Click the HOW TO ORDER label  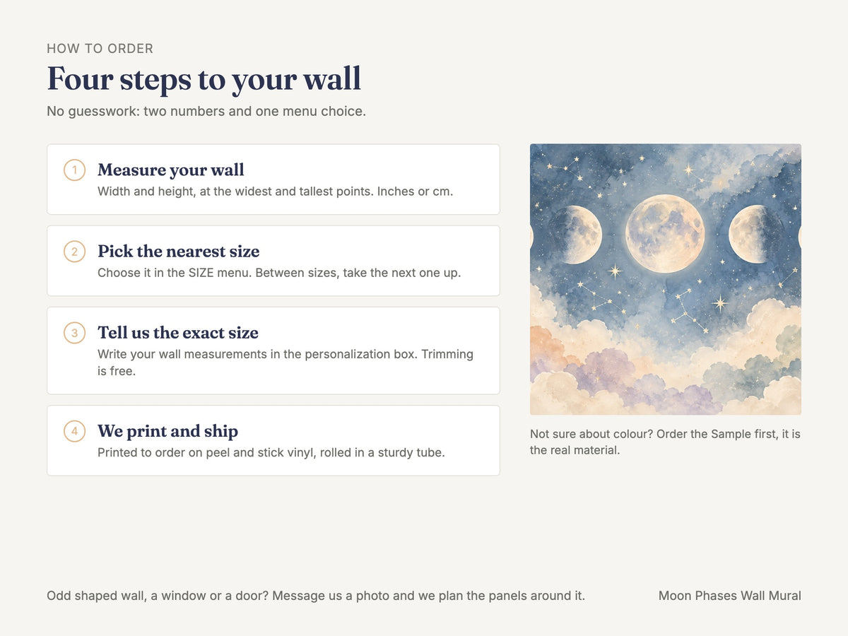100,49
